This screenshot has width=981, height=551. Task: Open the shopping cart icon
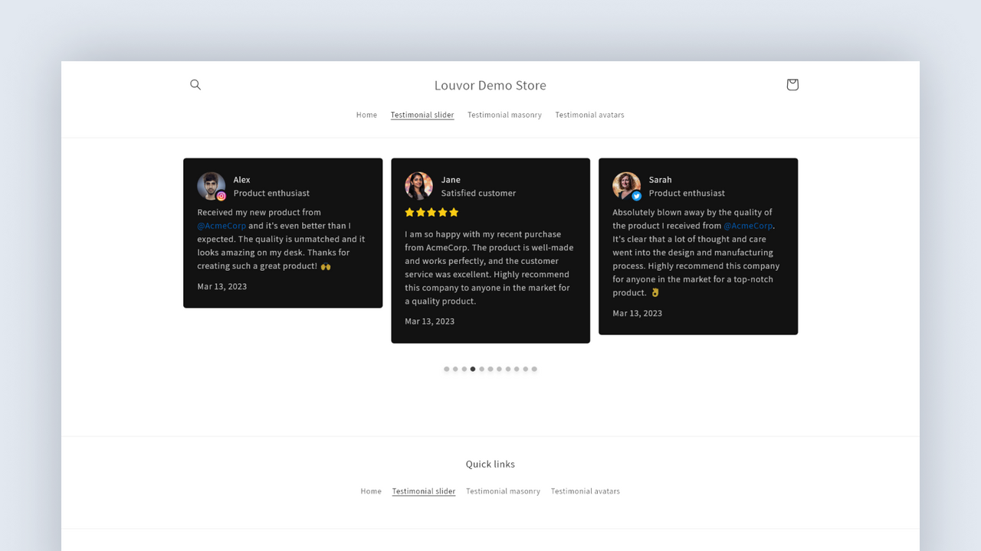pos(792,85)
